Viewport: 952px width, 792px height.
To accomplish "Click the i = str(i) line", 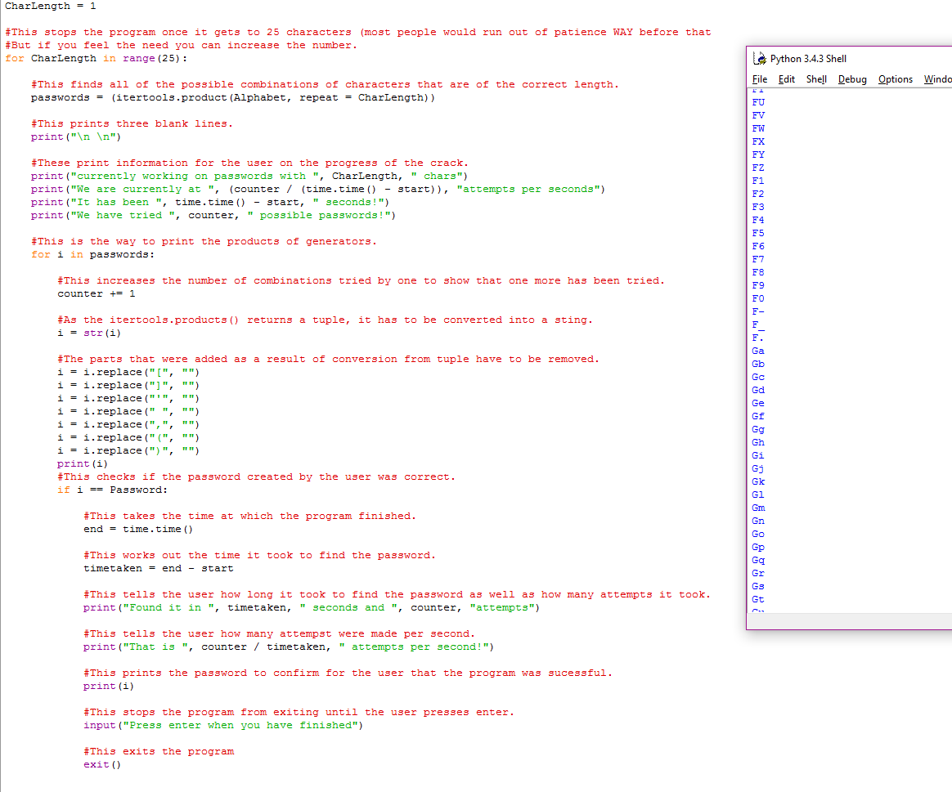I will pos(90,333).
